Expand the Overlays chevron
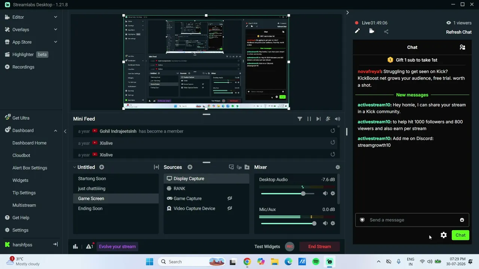This screenshot has height=269, width=479. 55,30
